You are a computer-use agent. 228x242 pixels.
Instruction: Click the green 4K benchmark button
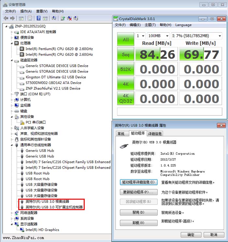125,83
